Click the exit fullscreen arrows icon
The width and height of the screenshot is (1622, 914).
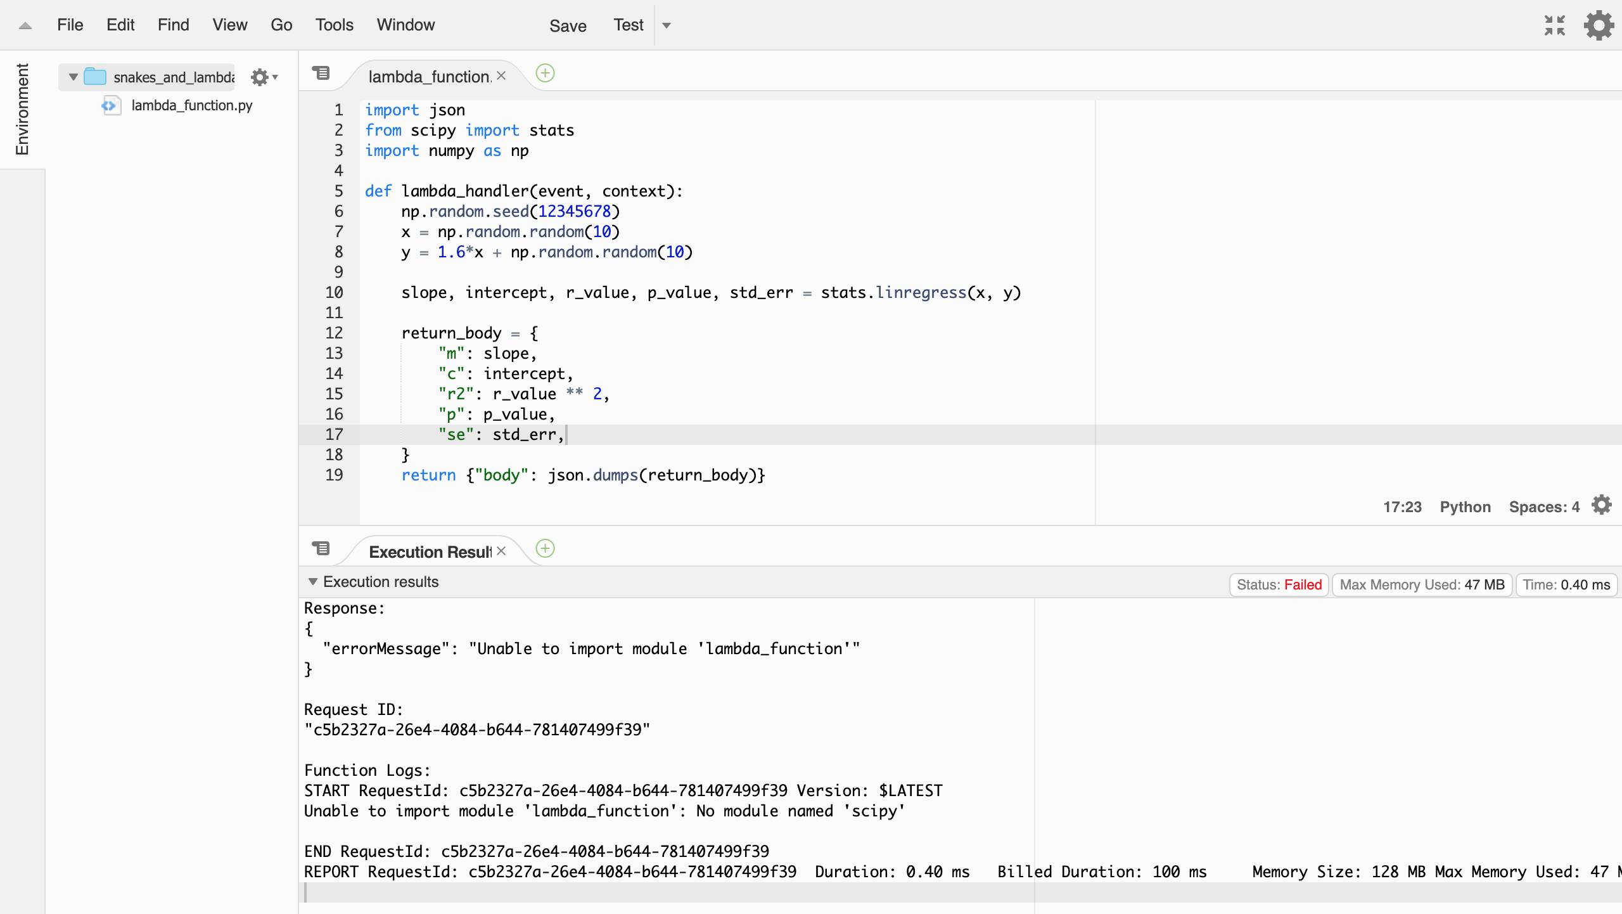(x=1555, y=25)
